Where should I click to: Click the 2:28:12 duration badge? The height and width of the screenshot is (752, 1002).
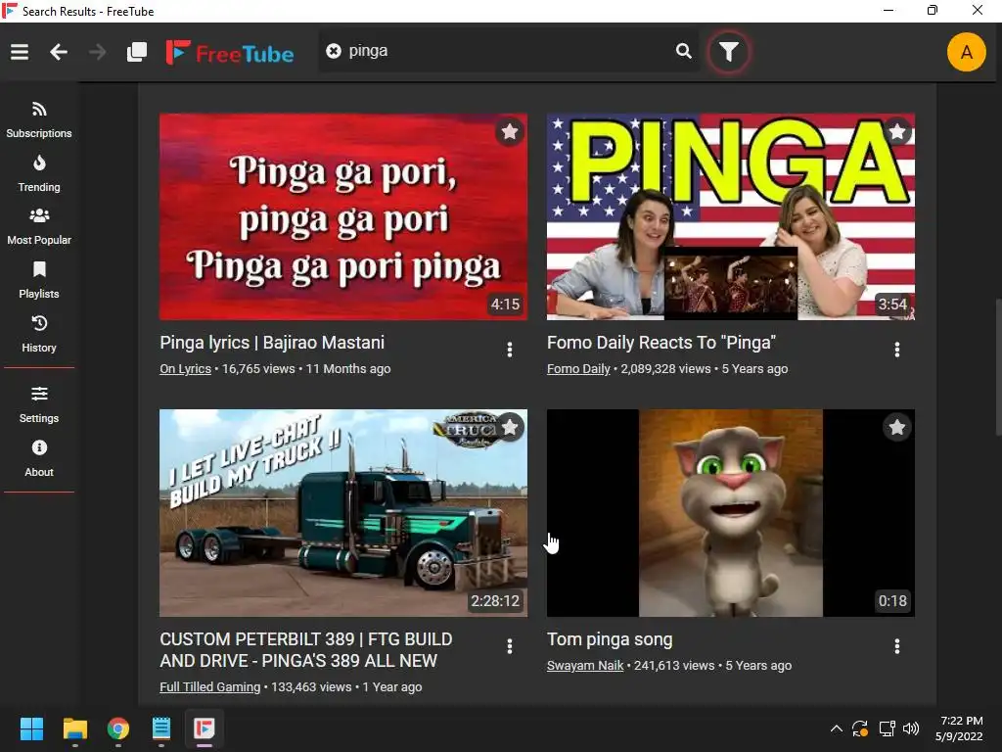tap(494, 601)
